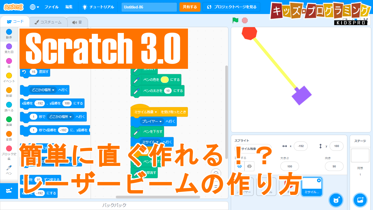The image size is (373, 210).
Task: Open the ファイル menu
Action: [51, 7]
